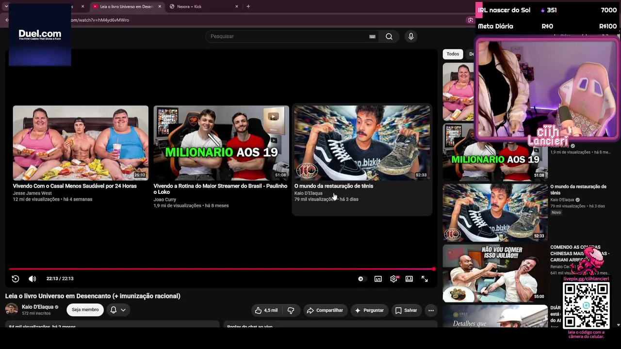Viewport: 621px width, 349px height.
Task: Mute the video with the speaker icon
Action: coord(33,279)
